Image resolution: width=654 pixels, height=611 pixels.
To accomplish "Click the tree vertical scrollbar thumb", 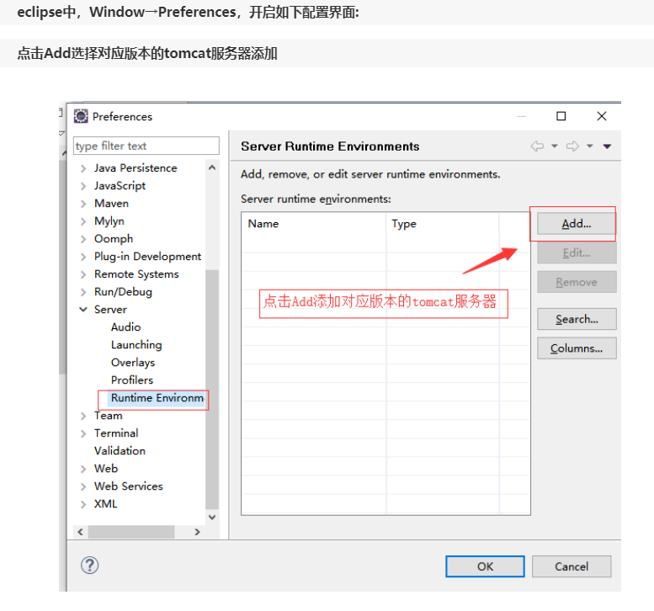I will (212, 390).
